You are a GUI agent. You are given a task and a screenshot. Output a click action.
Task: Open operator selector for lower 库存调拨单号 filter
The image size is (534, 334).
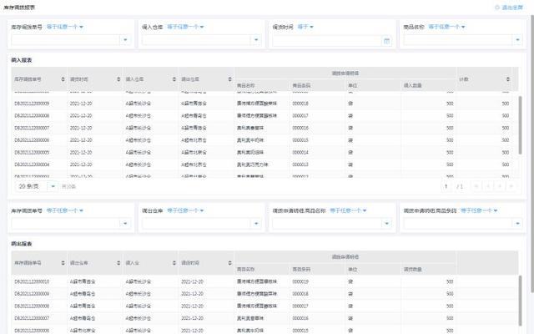(65, 210)
